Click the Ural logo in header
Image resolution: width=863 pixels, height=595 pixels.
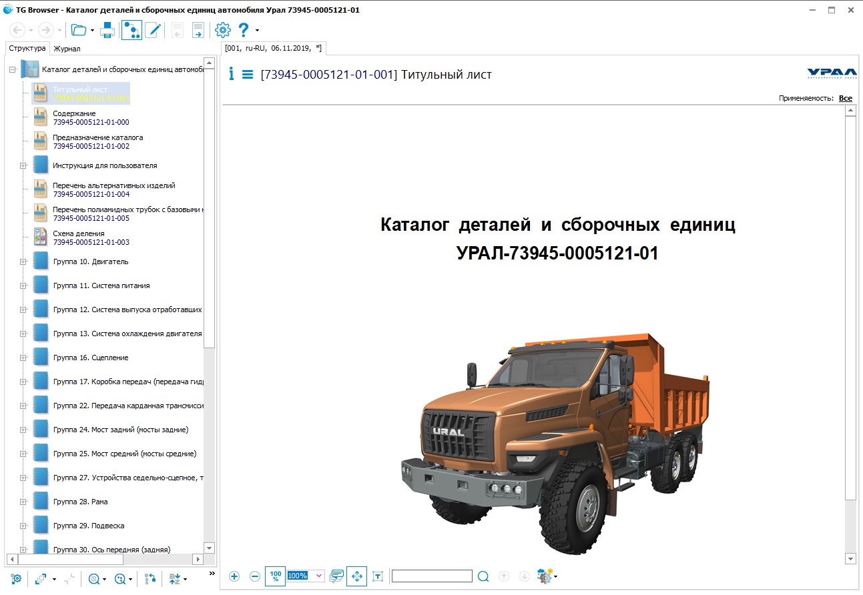[x=832, y=73]
